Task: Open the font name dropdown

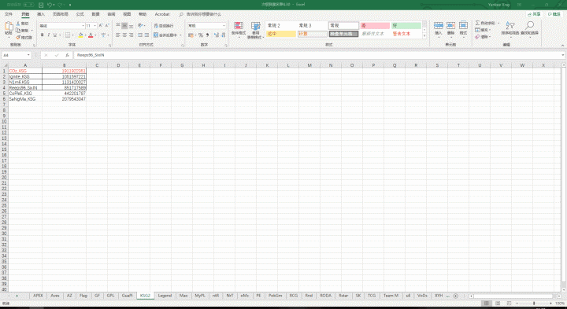Action: (83, 26)
